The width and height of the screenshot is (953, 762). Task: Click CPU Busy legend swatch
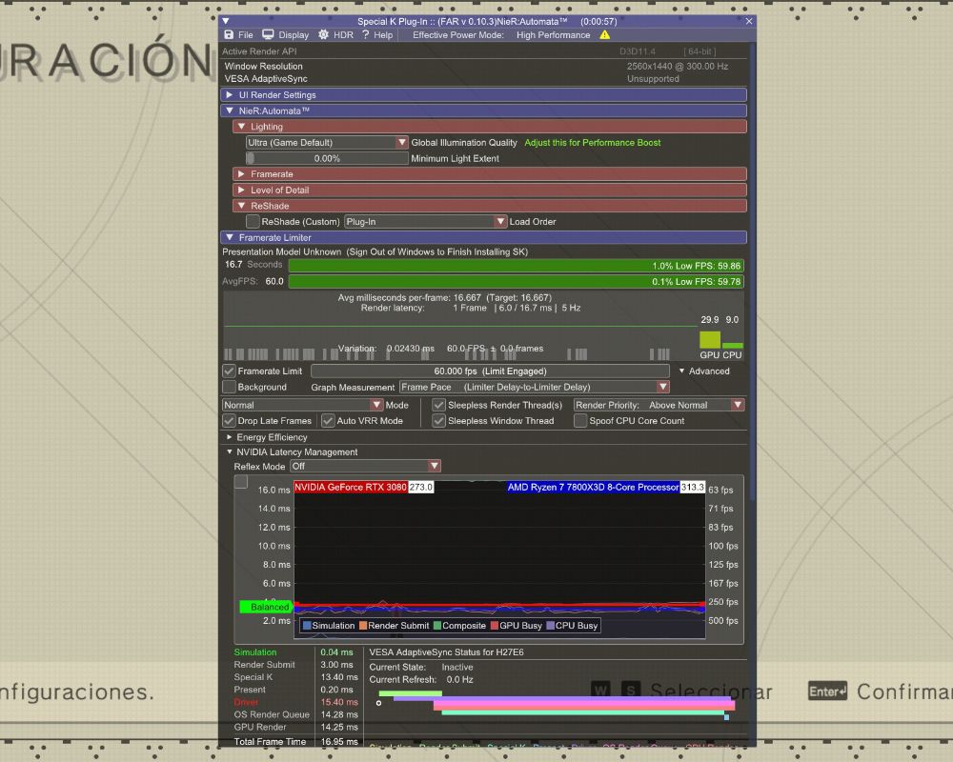(550, 625)
